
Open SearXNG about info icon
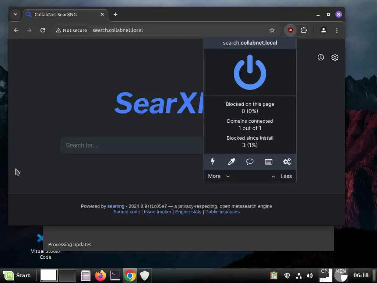321,57
